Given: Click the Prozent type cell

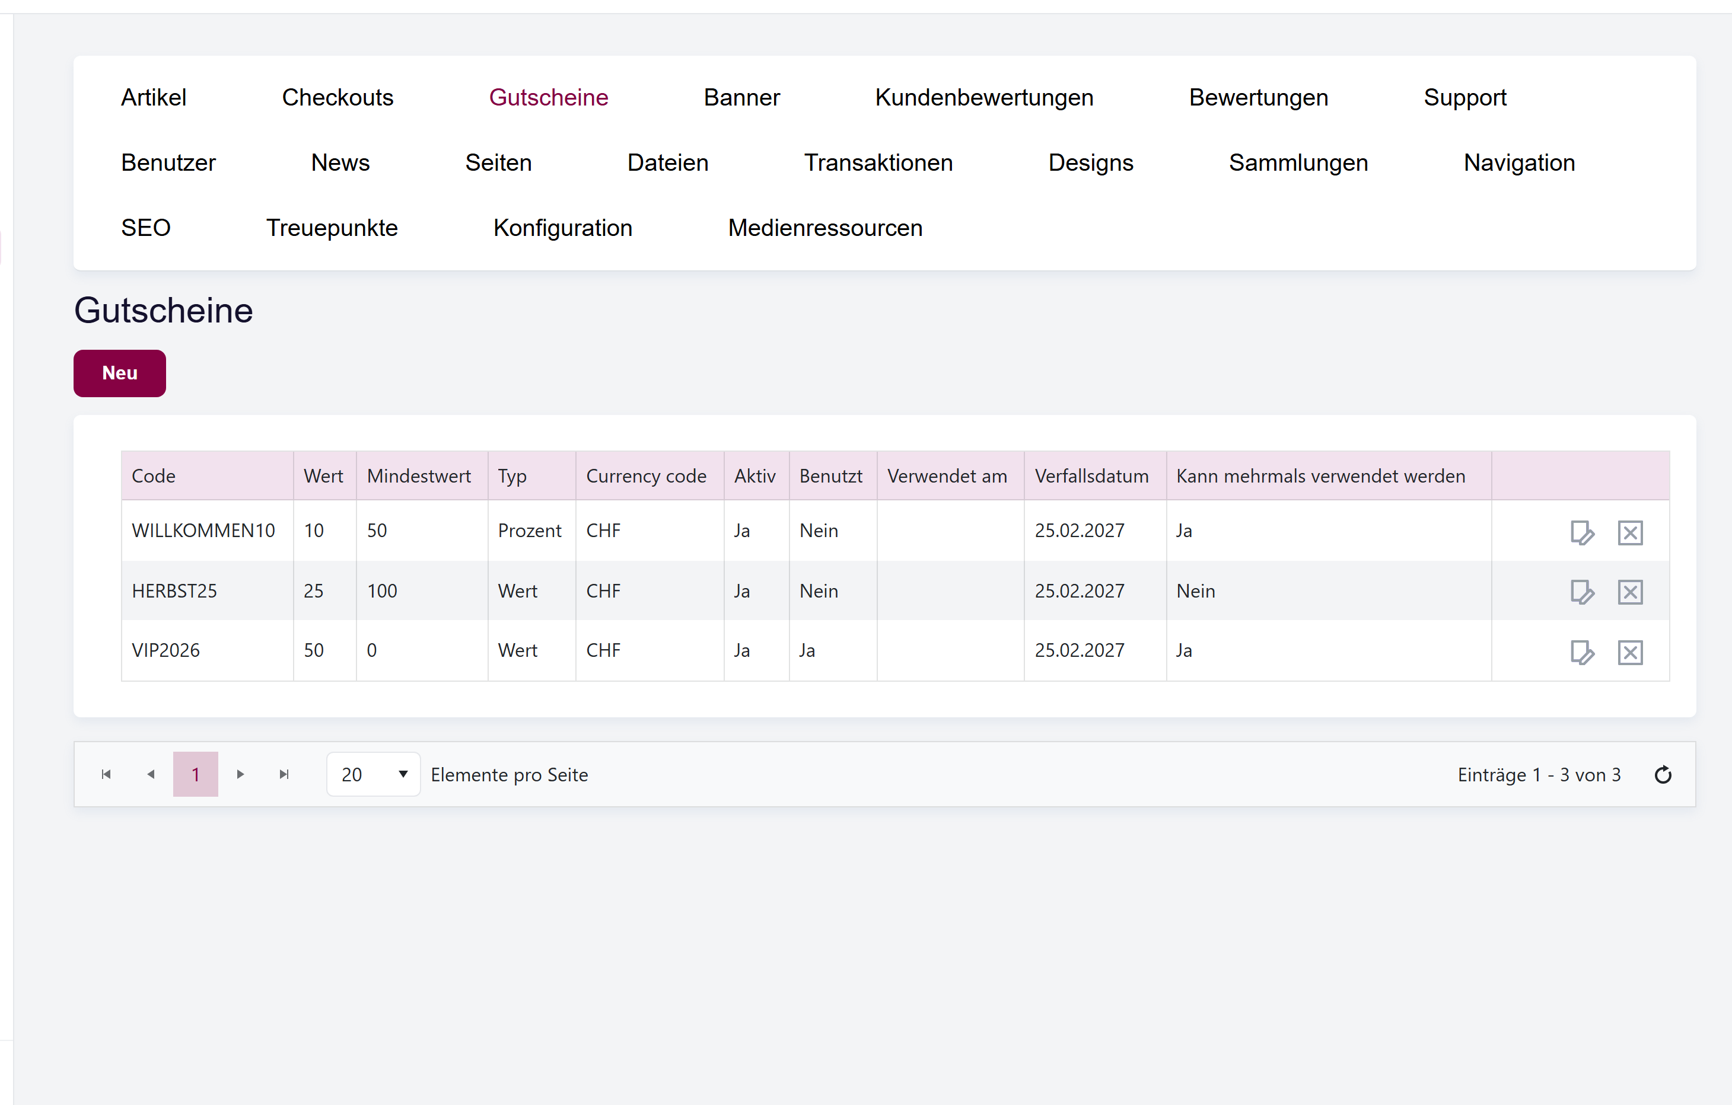Looking at the screenshot, I should click(531, 531).
